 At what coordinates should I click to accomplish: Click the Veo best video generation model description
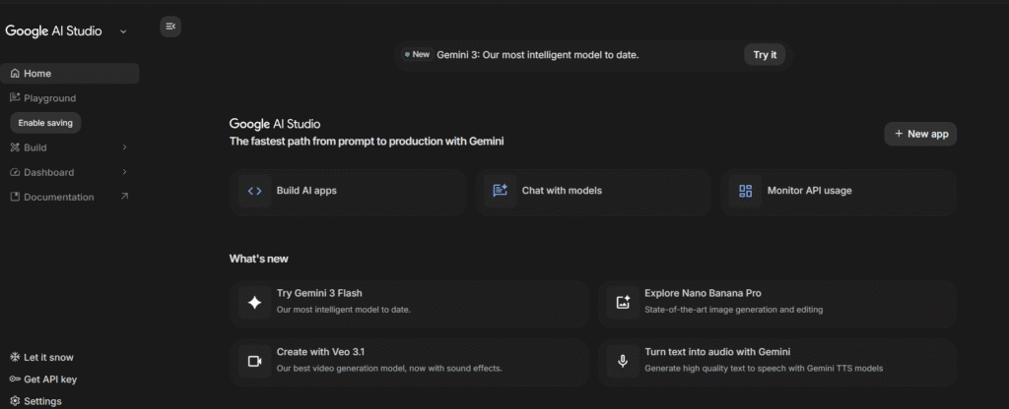click(x=389, y=369)
